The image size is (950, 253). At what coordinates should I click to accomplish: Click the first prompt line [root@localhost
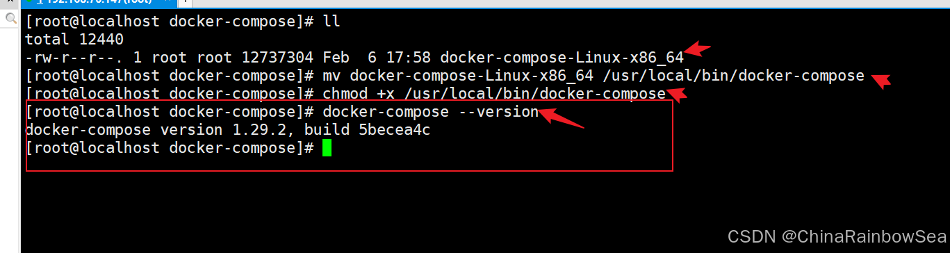(x=170, y=21)
